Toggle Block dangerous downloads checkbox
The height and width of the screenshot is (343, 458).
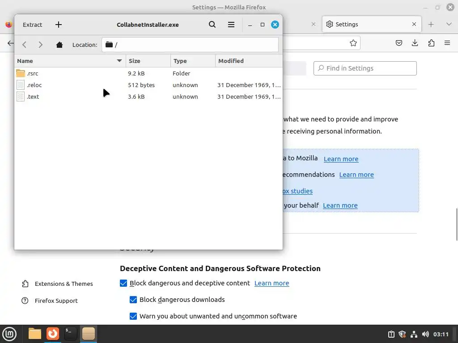pos(133,300)
